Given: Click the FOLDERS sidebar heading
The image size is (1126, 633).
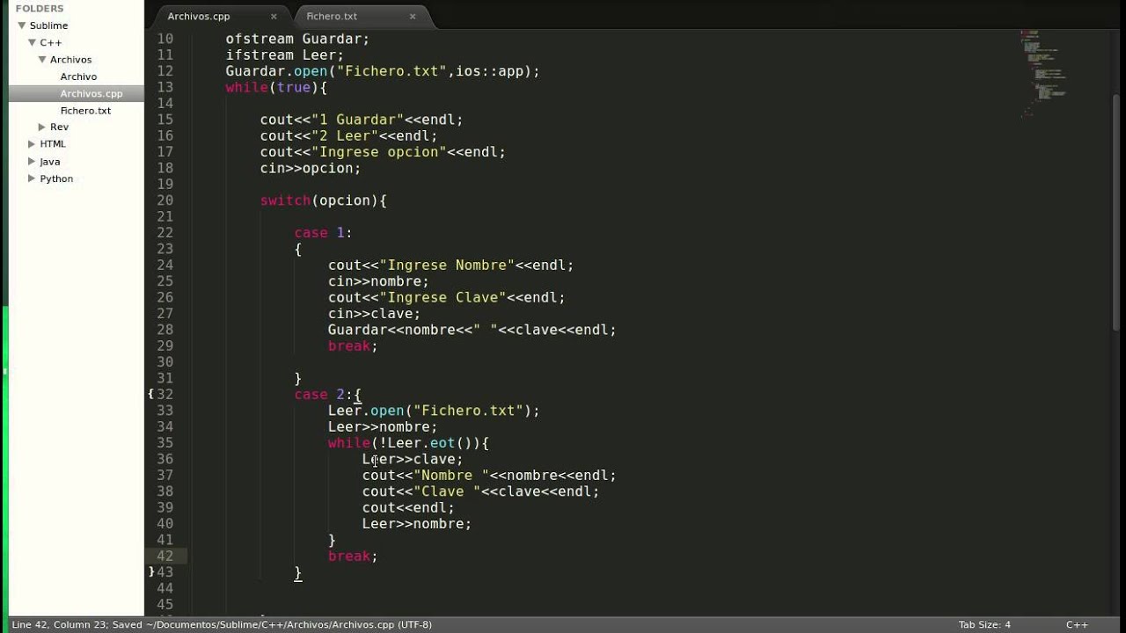Looking at the screenshot, I should point(40,9).
